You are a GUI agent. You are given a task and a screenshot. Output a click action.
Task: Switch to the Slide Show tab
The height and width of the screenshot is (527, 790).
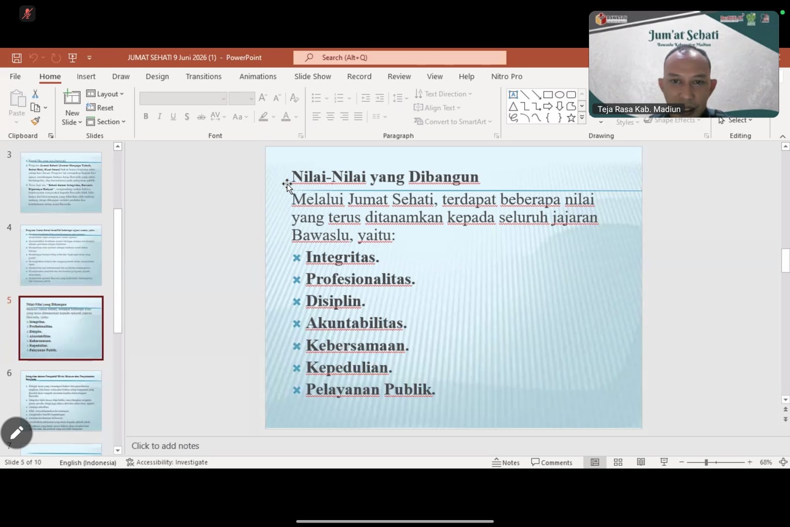[313, 76]
